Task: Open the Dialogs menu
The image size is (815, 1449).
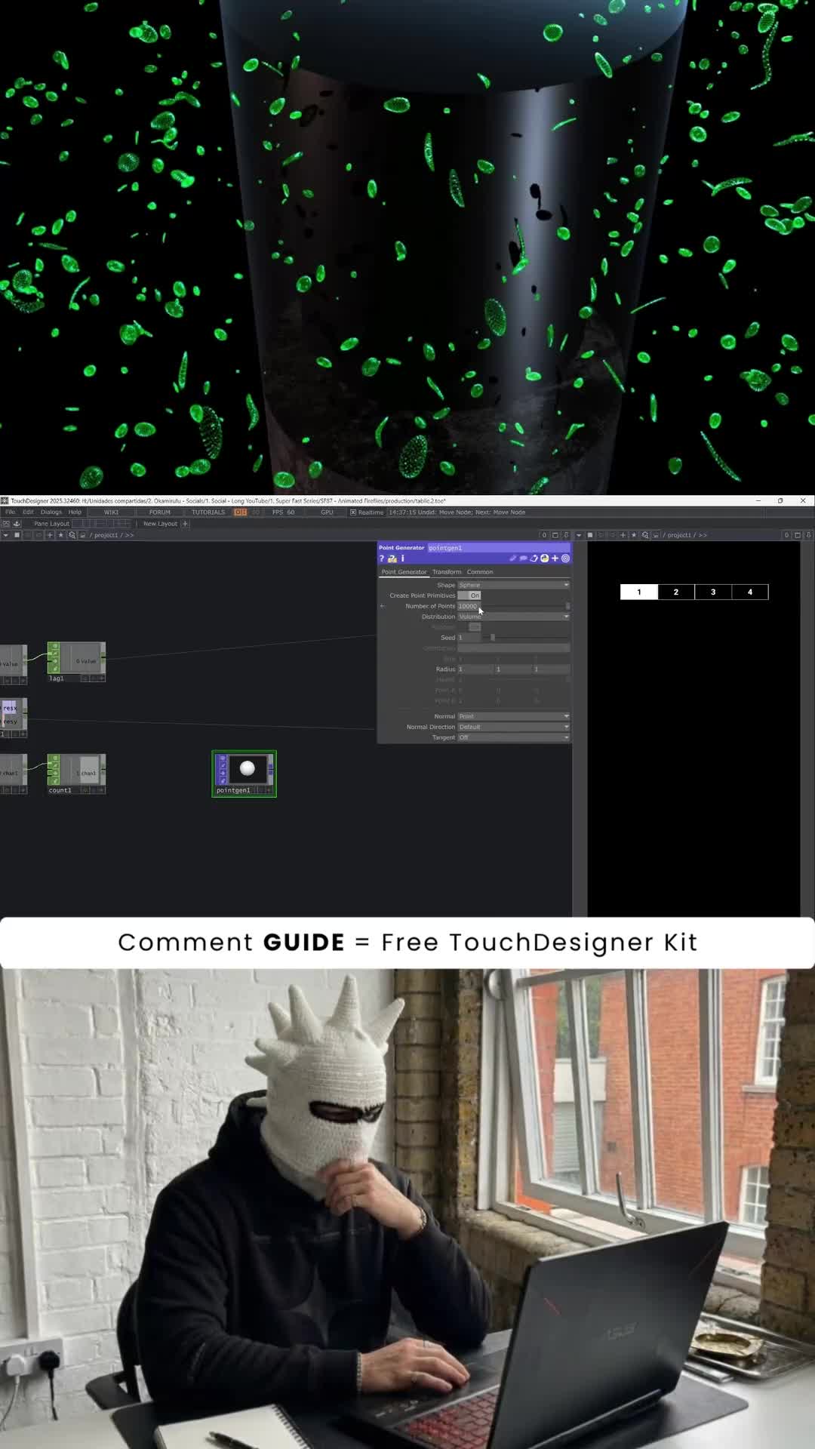Action: point(51,512)
